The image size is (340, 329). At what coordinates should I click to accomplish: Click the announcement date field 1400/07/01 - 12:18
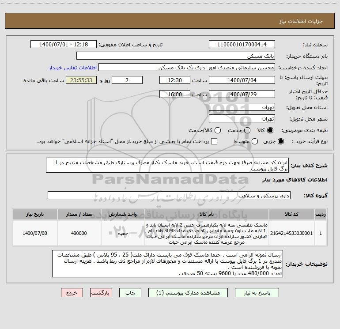pyautogui.click(x=64, y=45)
